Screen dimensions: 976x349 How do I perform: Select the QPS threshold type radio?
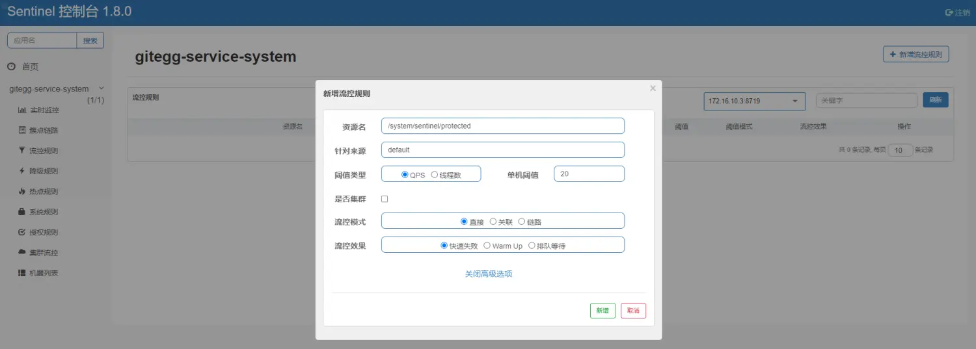[405, 175]
